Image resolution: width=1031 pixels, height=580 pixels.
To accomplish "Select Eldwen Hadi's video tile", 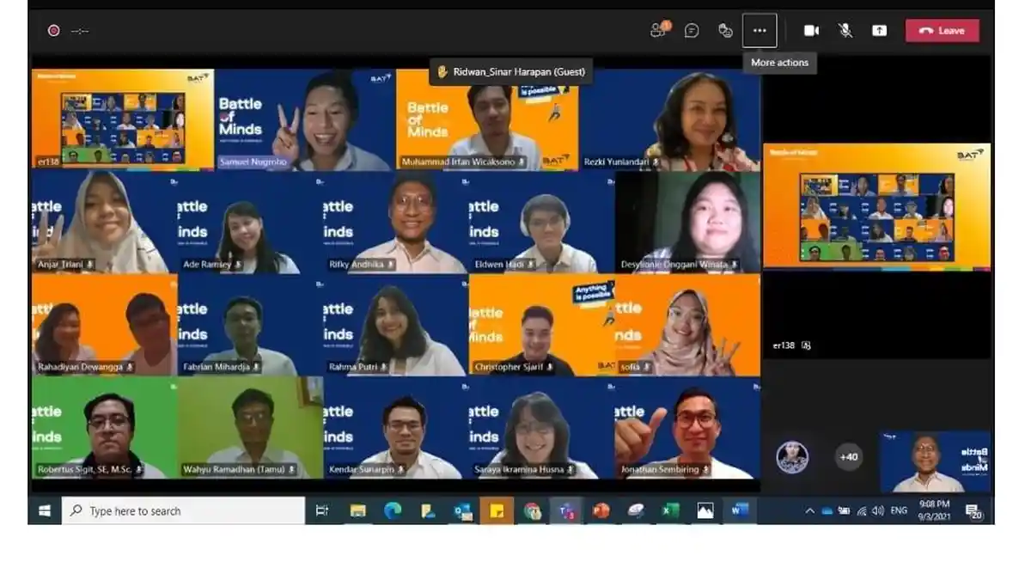I will (x=542, y=223).
